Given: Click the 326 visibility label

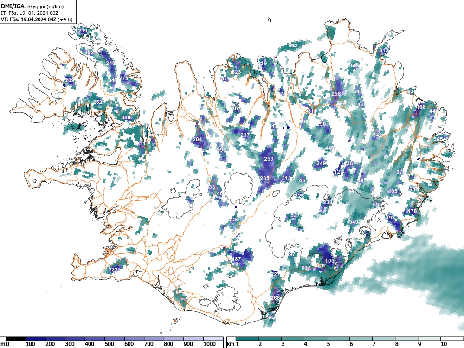Looking at the screenshot, I should pos(299,196).
